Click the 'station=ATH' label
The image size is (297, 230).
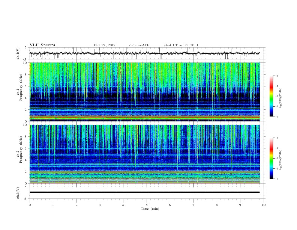(139, 45)
